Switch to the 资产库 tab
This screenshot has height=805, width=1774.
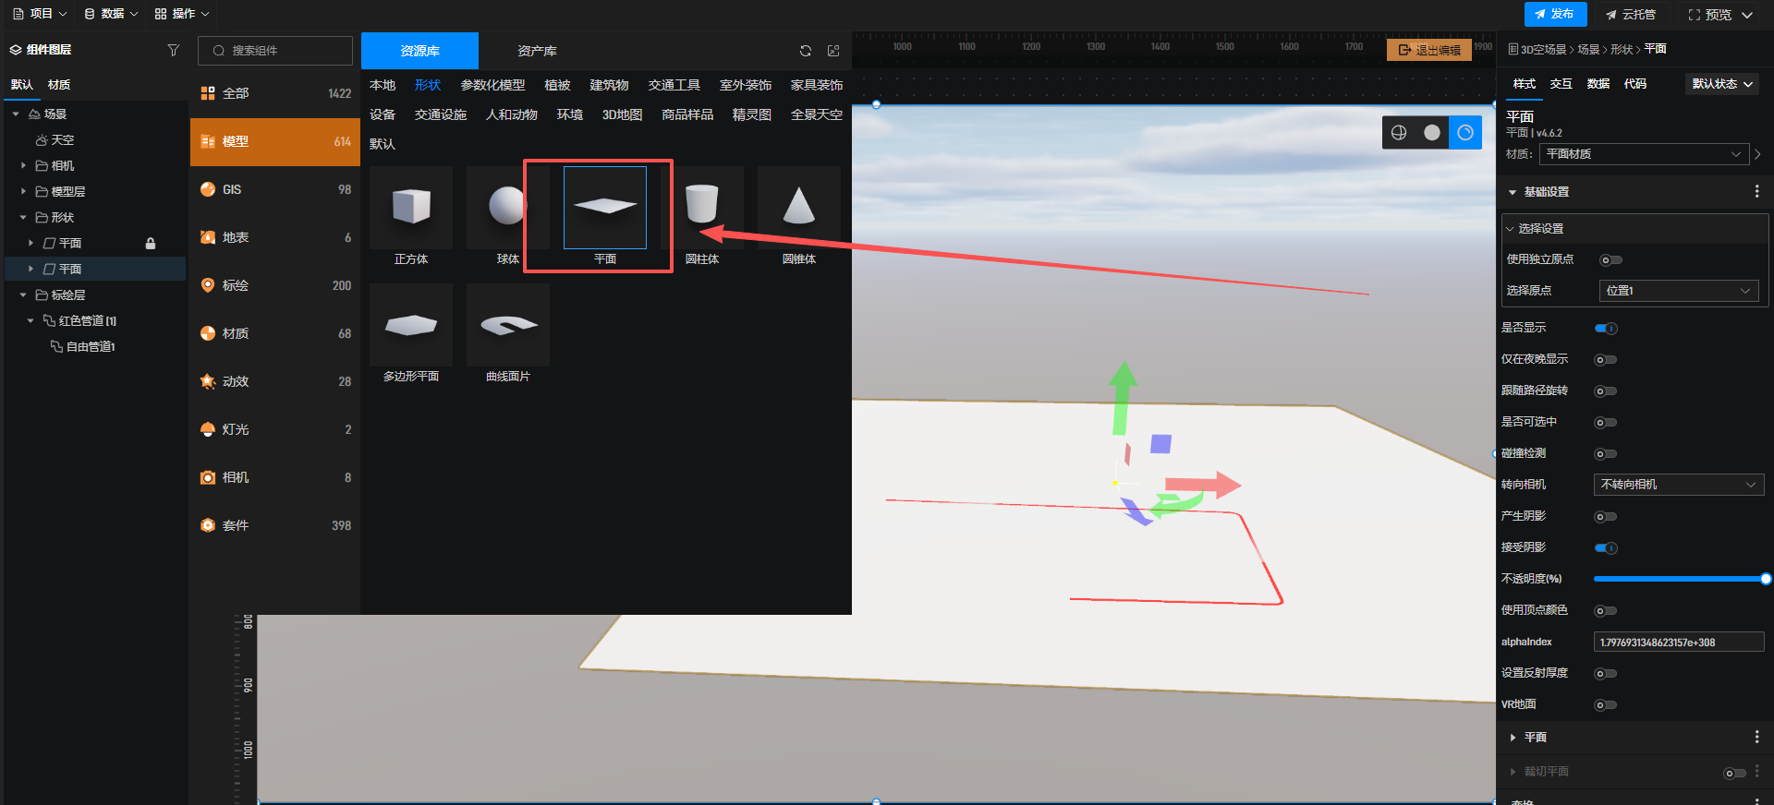[537, 51]
